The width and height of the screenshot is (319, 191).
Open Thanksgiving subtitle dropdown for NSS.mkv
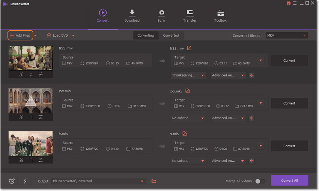[x=188, y=75]
